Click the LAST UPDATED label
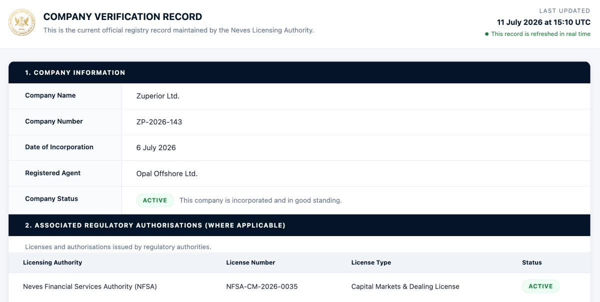This screenshot has width=600, height=302. 564,10
